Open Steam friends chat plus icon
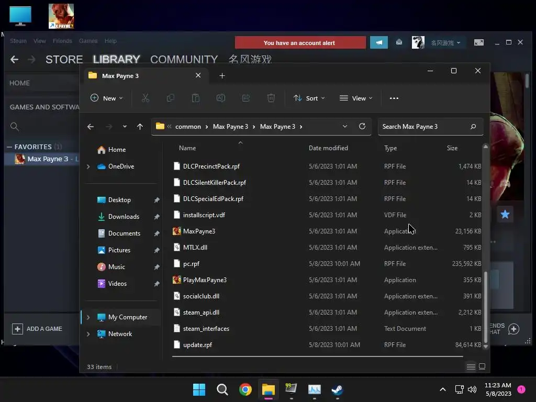 point(513,329)
